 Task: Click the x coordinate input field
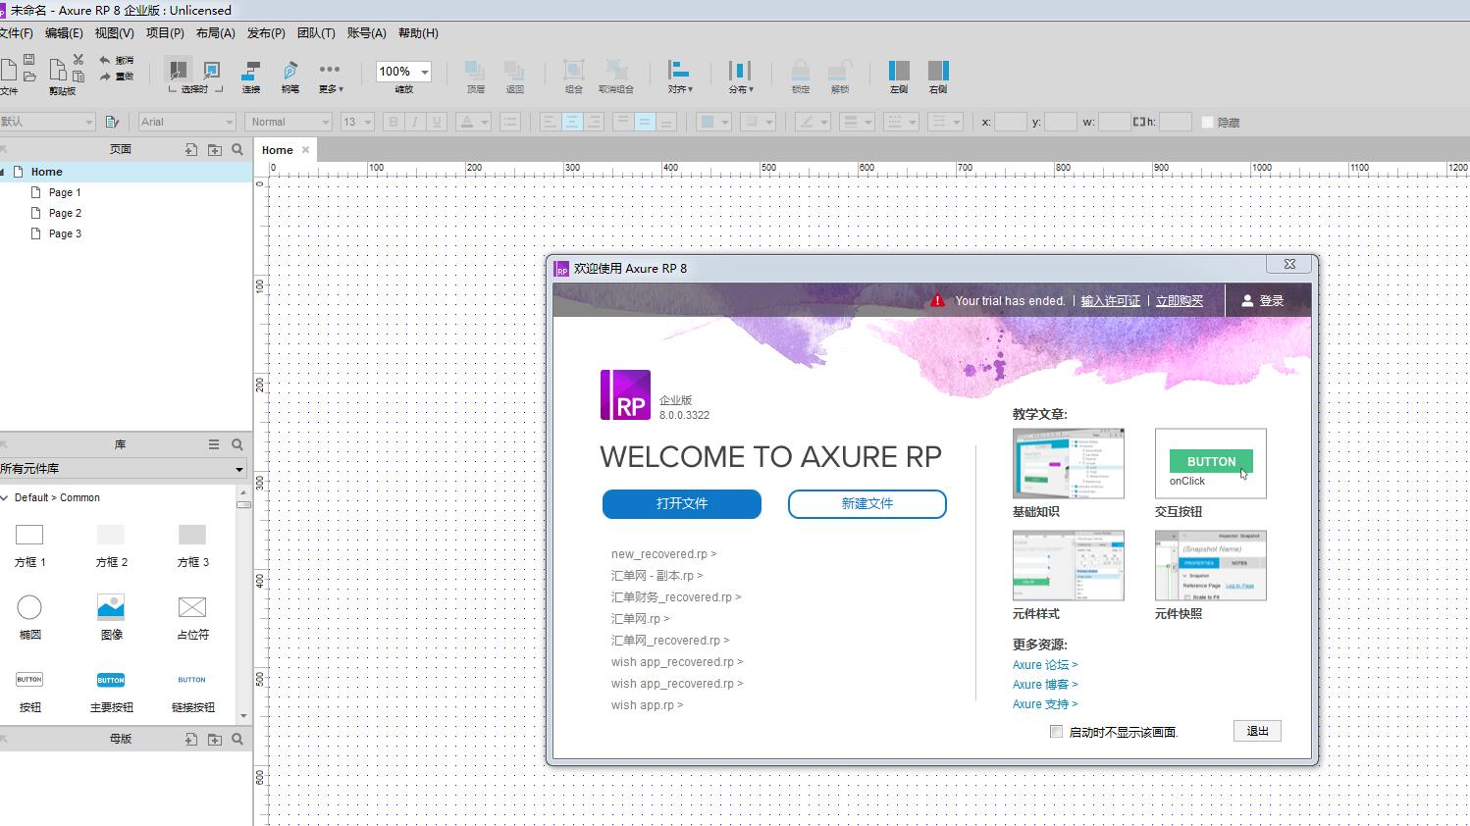[1010, 122]
